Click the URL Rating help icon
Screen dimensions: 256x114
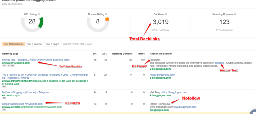tap(39, 14)
